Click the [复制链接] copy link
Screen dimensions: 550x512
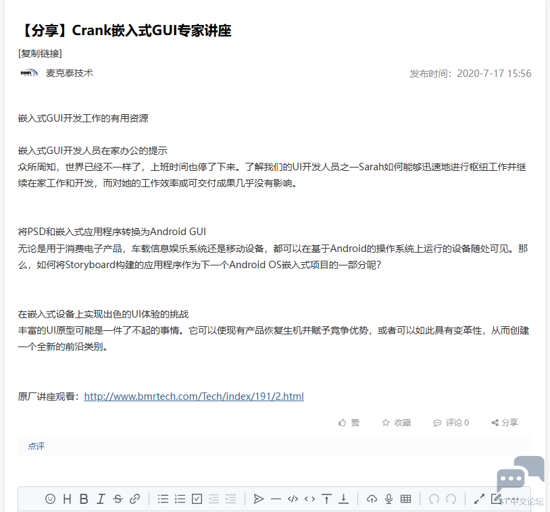40,53
